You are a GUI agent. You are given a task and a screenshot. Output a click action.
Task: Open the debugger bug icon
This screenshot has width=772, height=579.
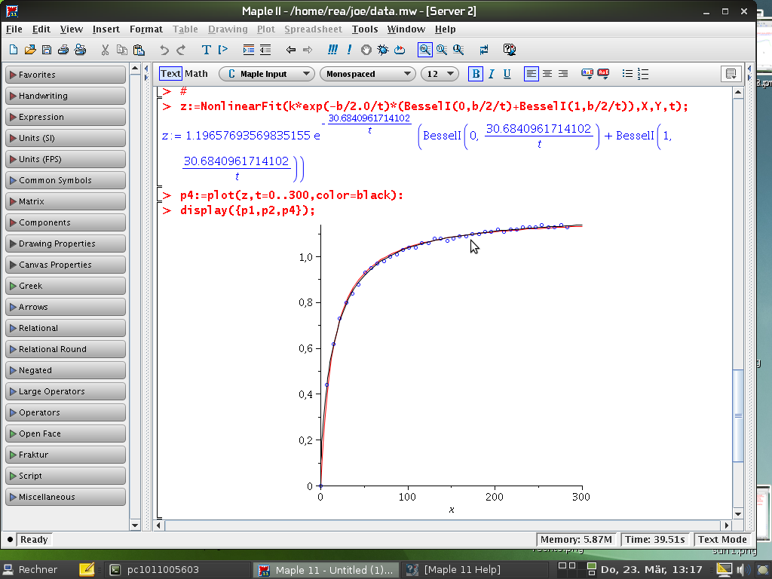click(x=382, y=50)
